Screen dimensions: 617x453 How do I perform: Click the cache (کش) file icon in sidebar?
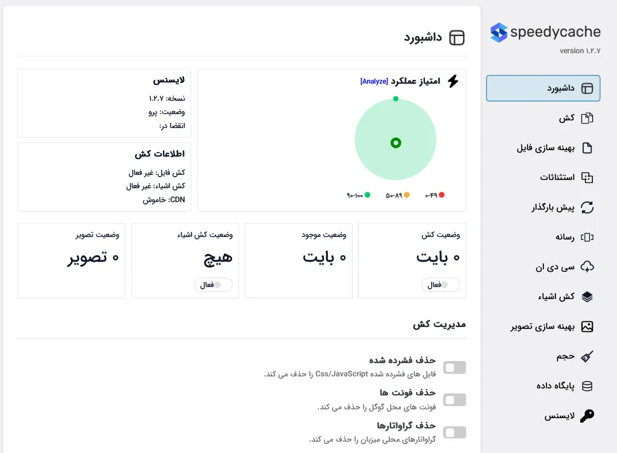tap(587, 118)
